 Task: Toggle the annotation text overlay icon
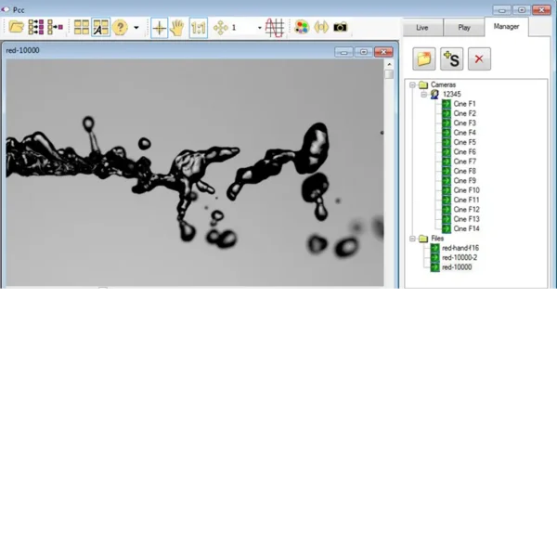(100, 28)
